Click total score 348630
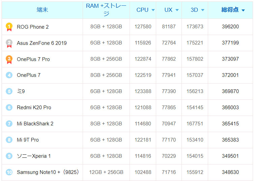 (230, 172)
